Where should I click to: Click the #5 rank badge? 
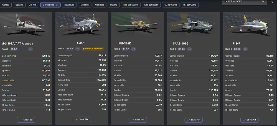coord(245,49)
